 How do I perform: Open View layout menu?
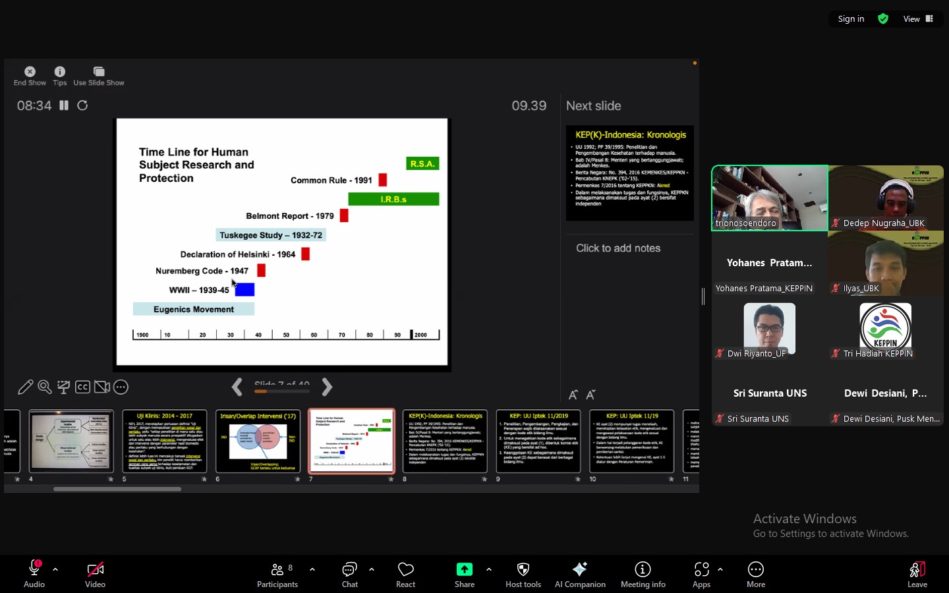tap(918, 19)
